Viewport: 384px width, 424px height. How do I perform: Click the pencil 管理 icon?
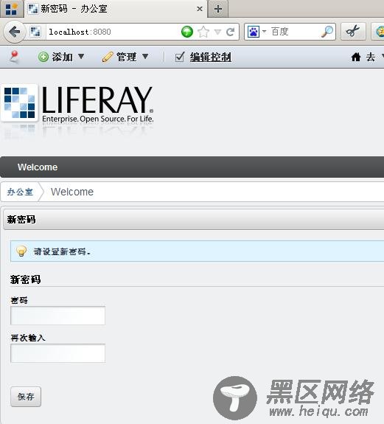(108, 57)
